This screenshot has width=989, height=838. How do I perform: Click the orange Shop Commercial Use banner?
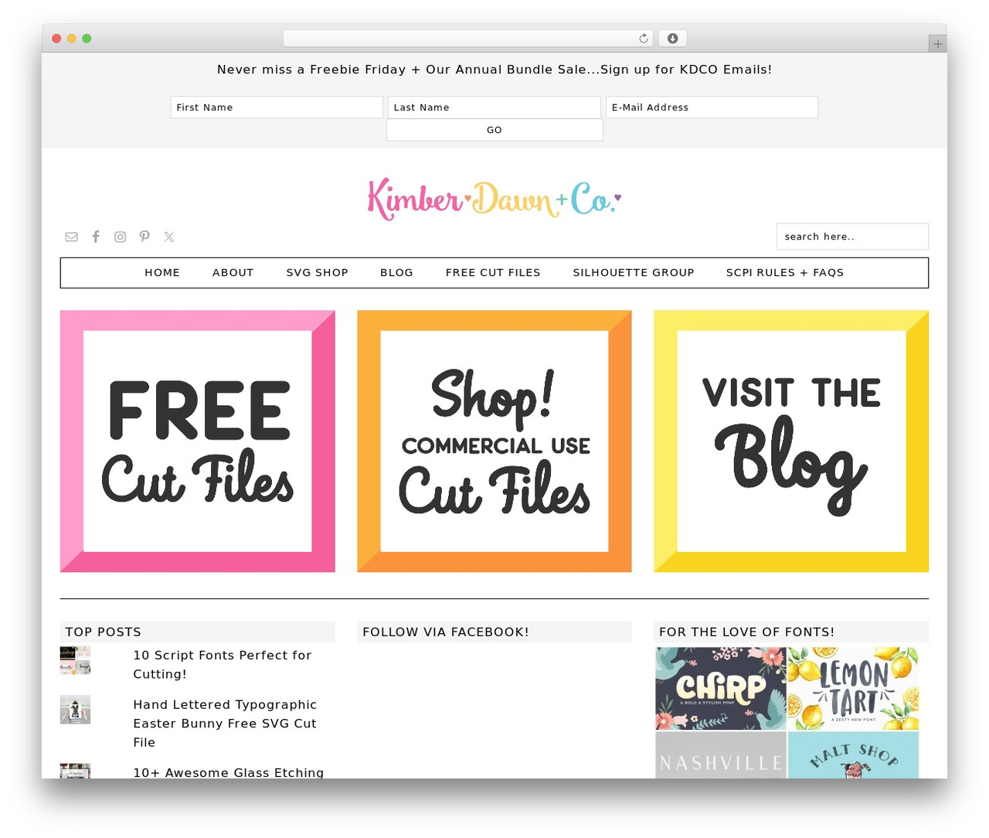click(494, 441)
